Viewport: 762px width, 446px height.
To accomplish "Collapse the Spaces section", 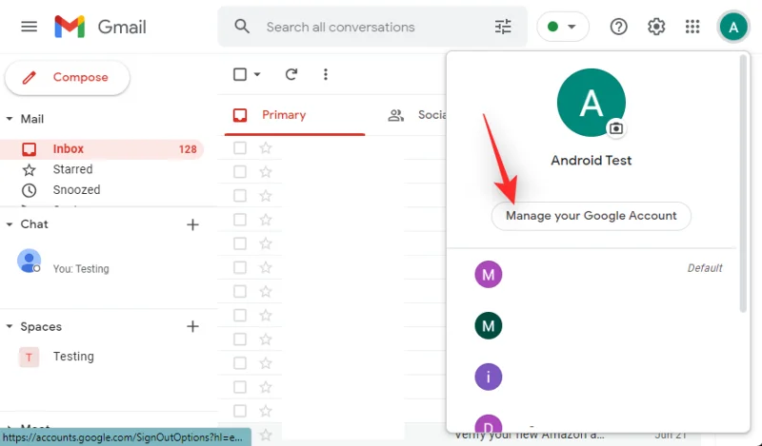I will pos(10,326).
